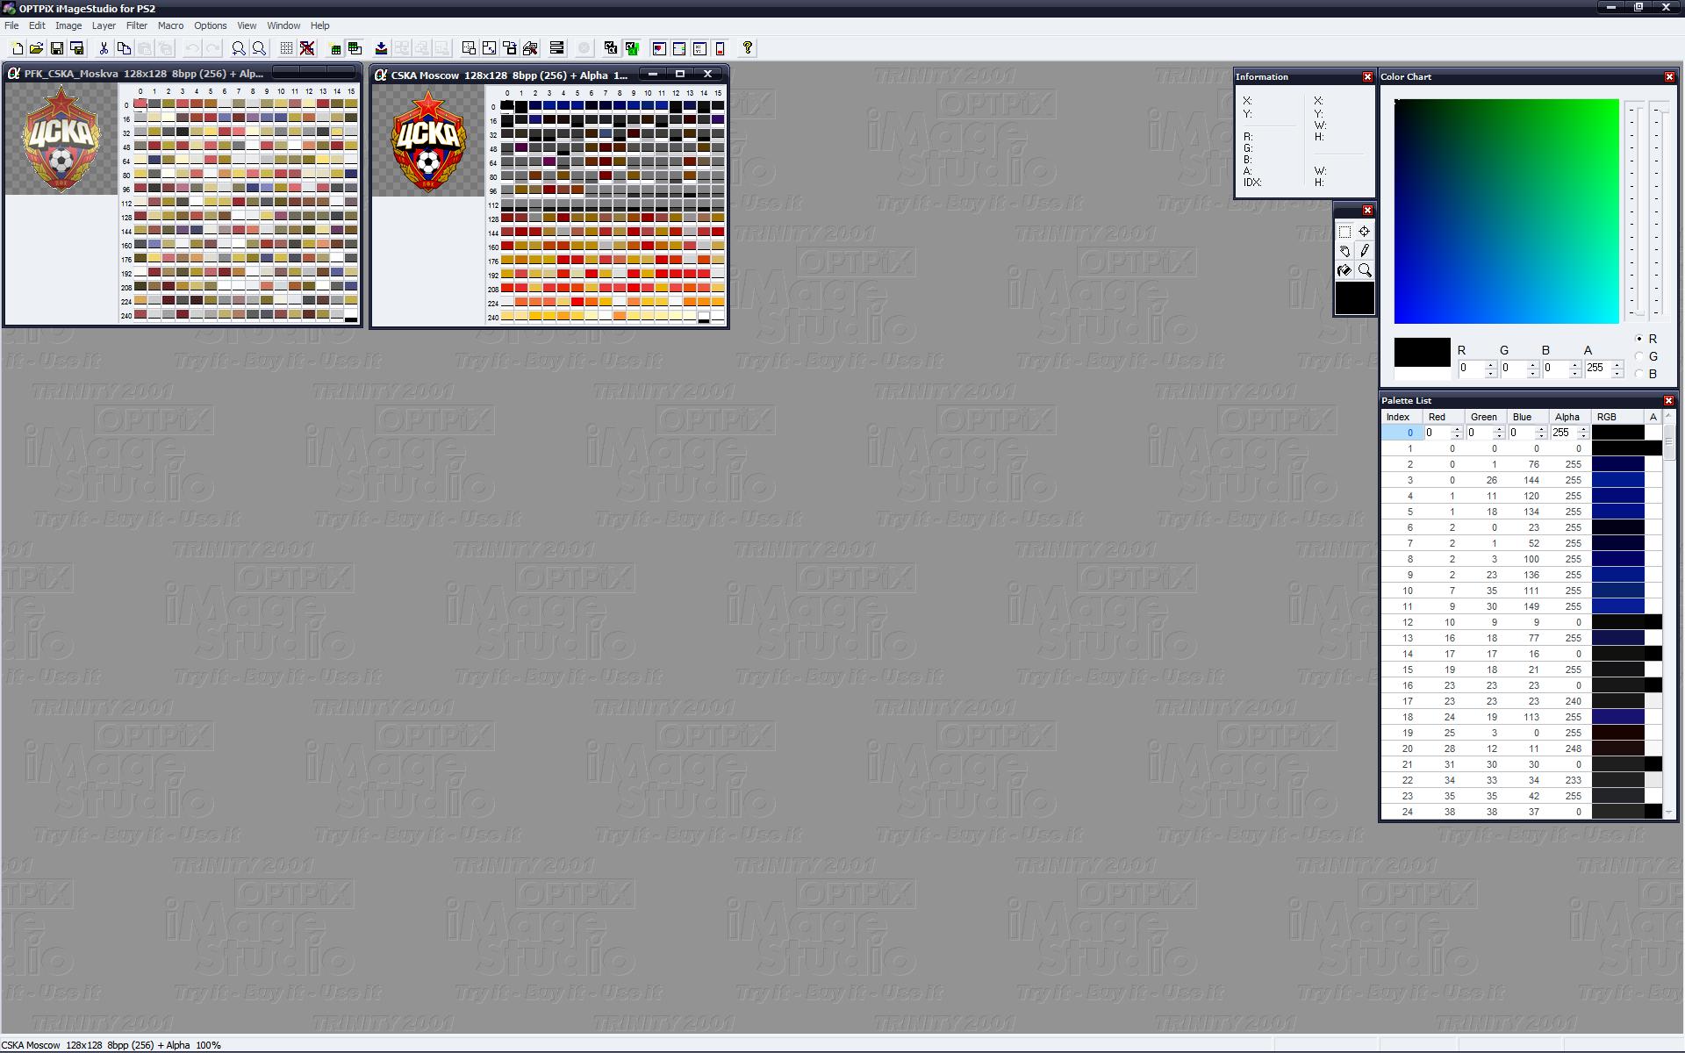Decrease the B value stepper in Color Chart

tap(1574, 373)
